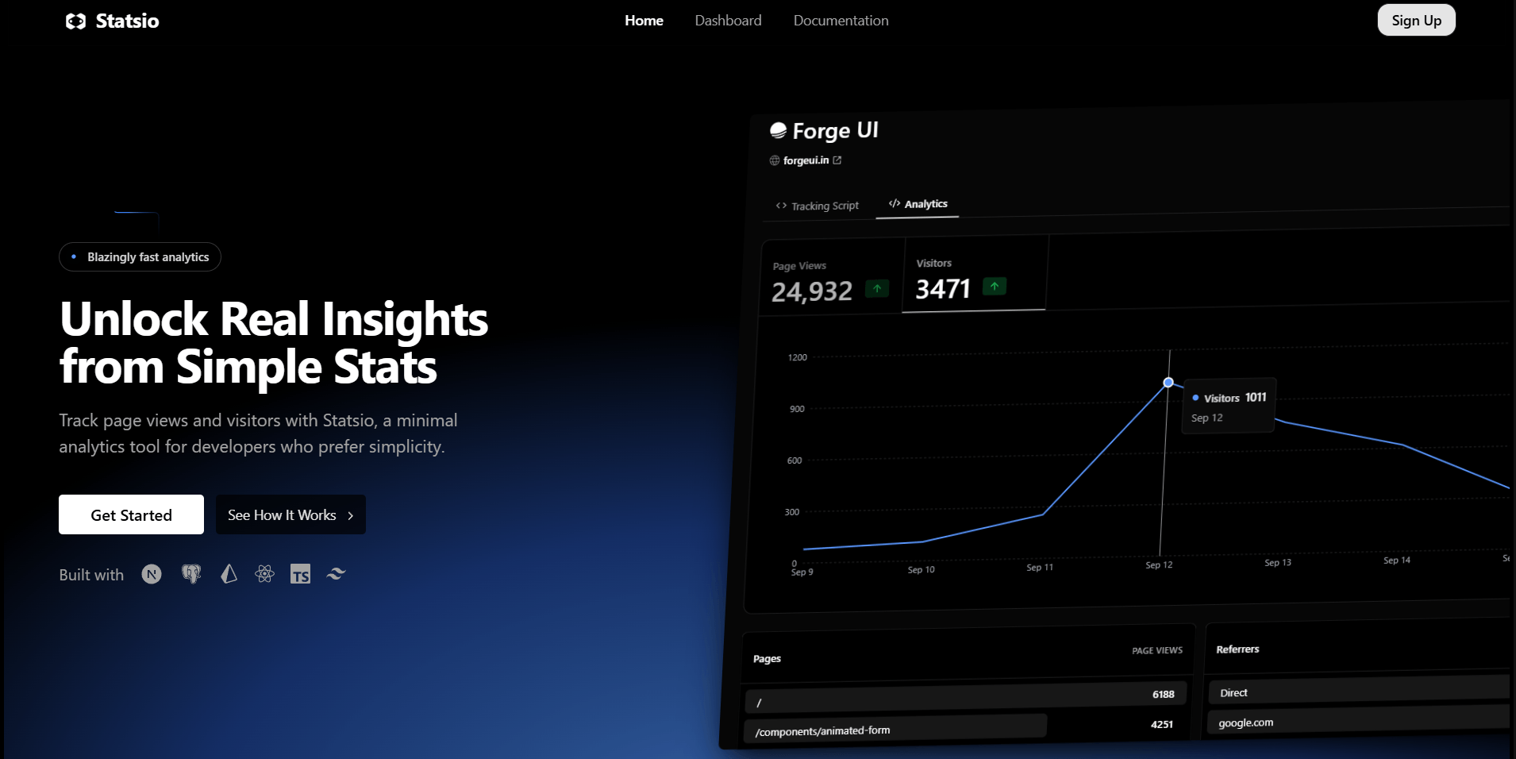Click the Prisma logo icon

point(229,574)
